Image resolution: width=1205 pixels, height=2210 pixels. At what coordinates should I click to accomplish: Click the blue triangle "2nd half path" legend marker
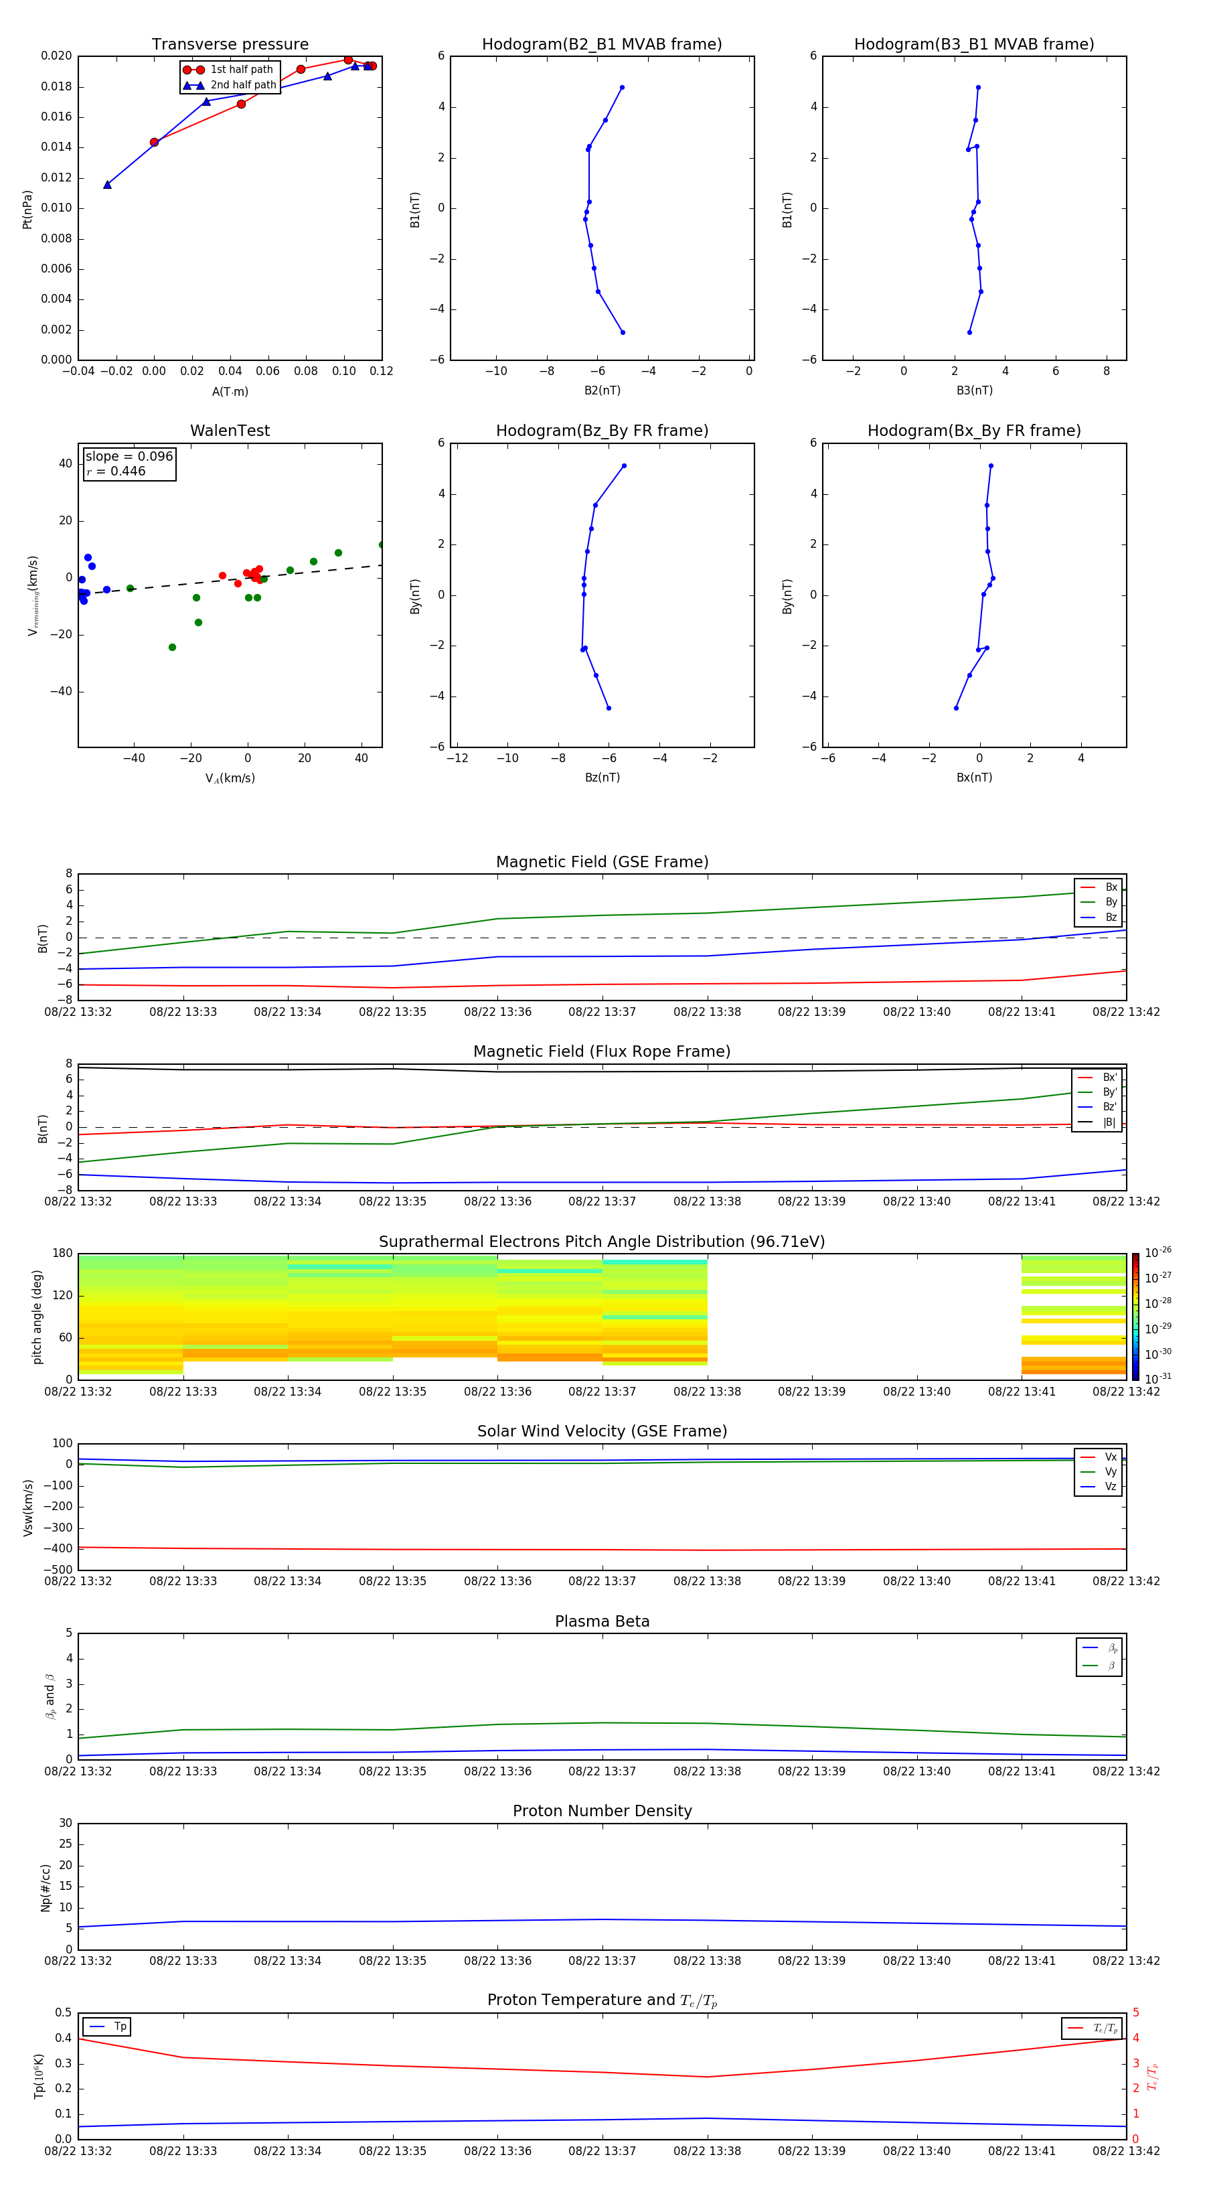click(x=193, y=85)
